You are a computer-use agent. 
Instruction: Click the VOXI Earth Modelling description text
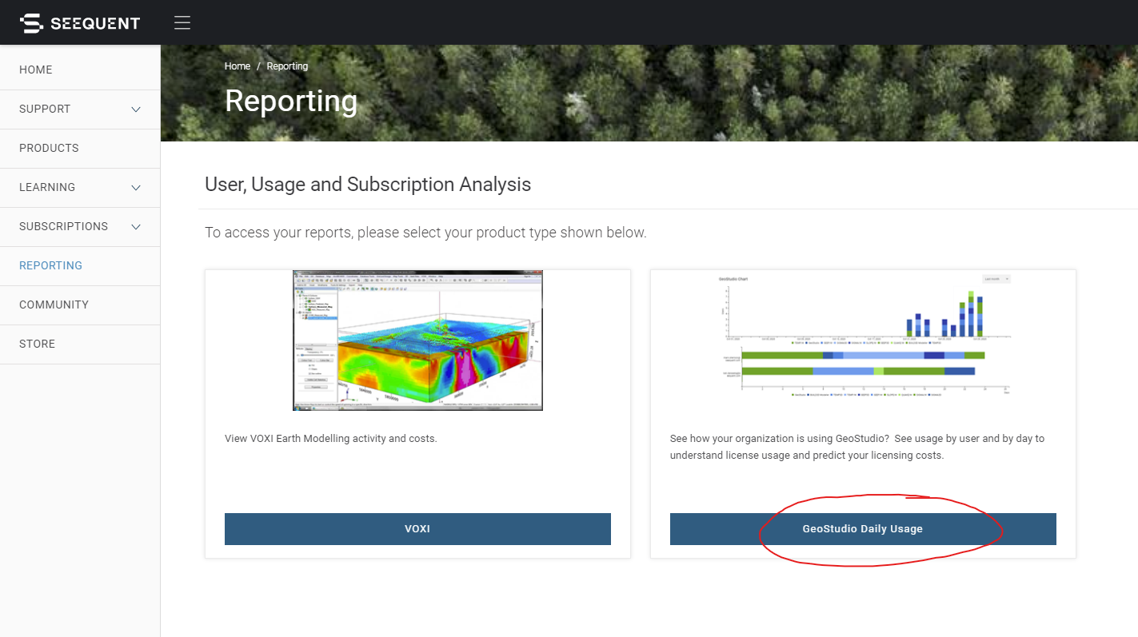pyautogui.click(x=331, y=439)
